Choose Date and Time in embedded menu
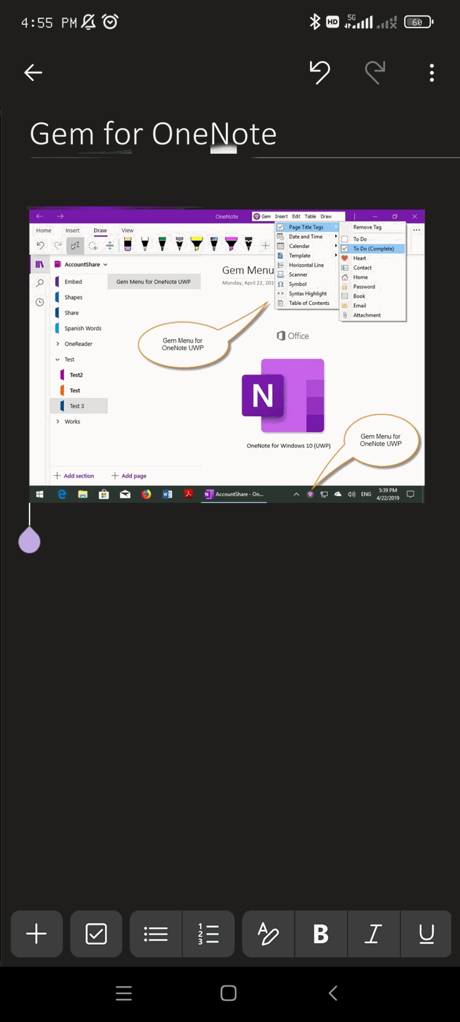This screenshot has width=460, height=1022. coord(308,237)
